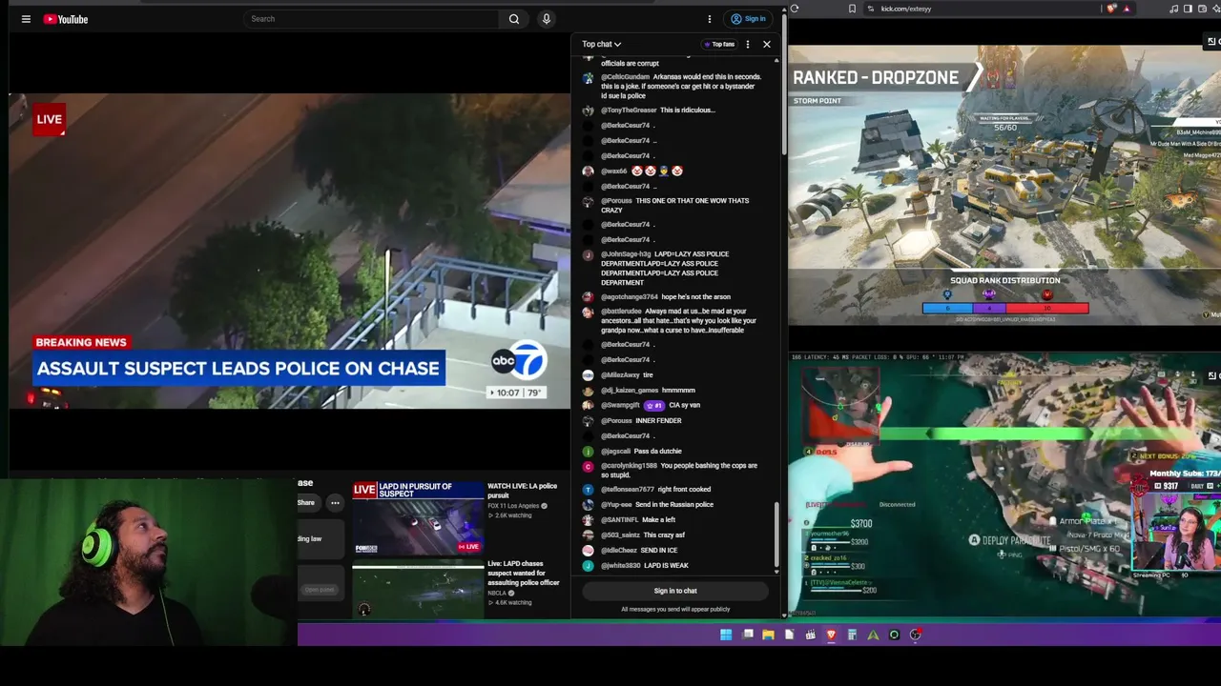Toggle the browser sidebar panel
Image resolution: width=1221 pixels, height=686 pixels.
pos(1188,9)
